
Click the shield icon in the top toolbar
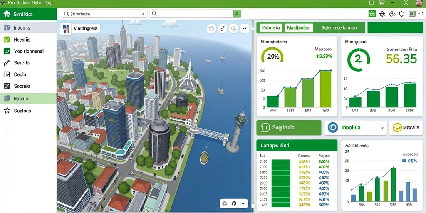[402, 14]
